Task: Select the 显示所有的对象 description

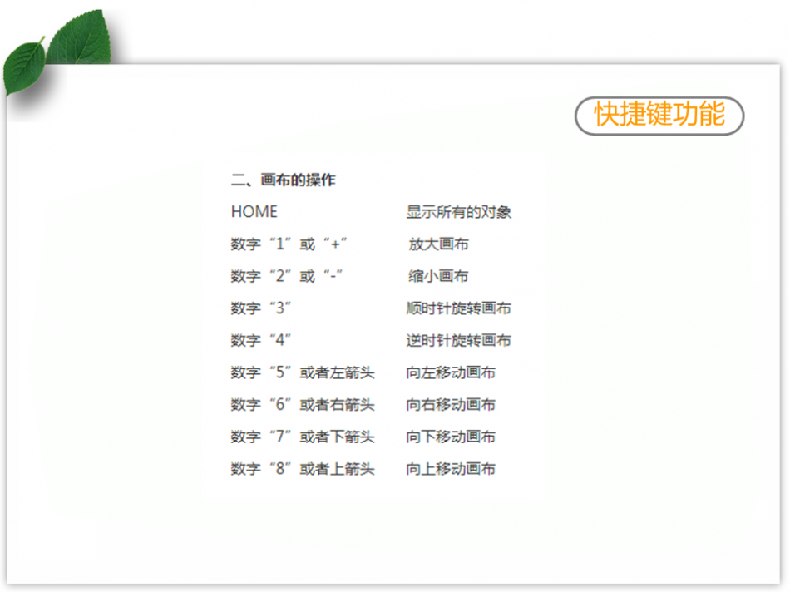Action: click(x=458, y=212)
